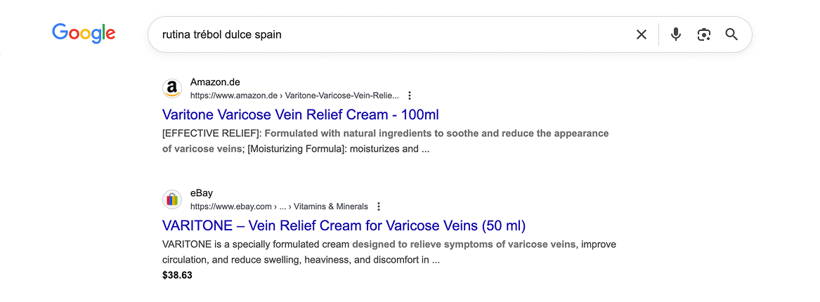The height and width of the screenshot is (302, 820).
Task: Click the '$38.63' price on eBay result
Action: [177, 275]
